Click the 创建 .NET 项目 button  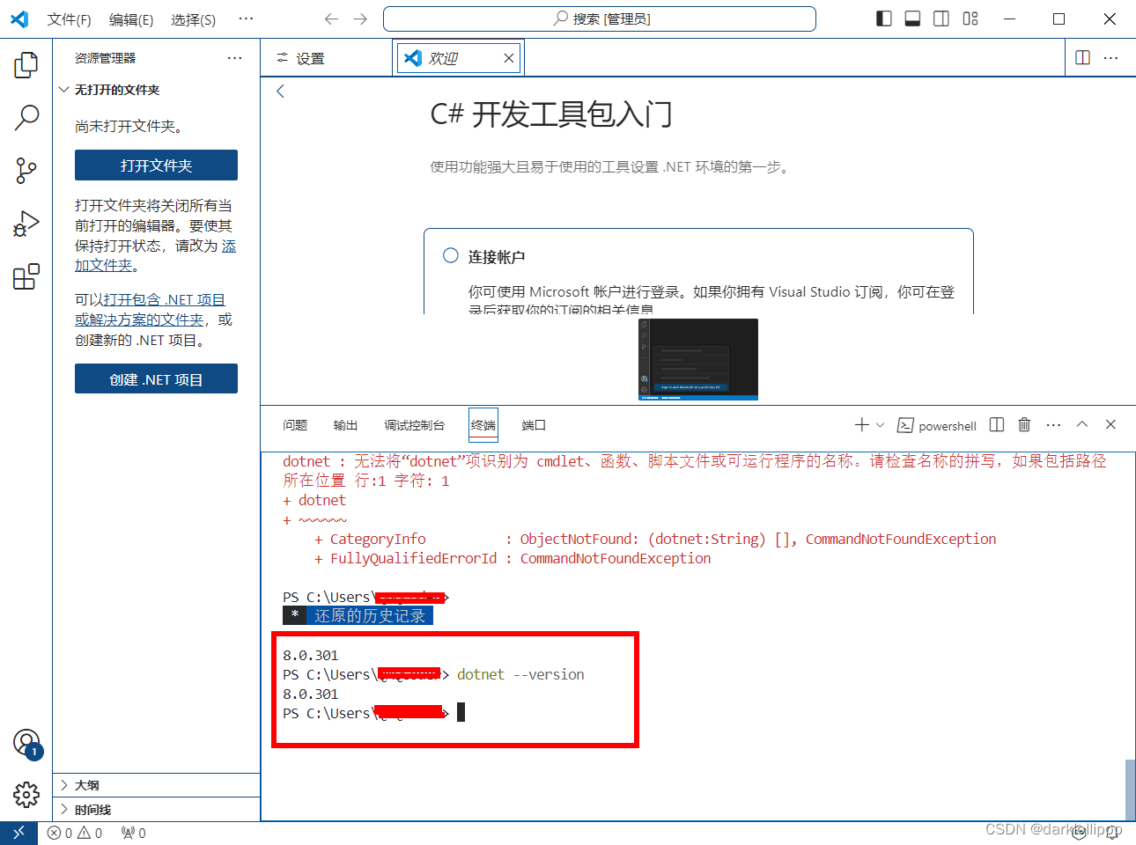[x=156, y=378]
